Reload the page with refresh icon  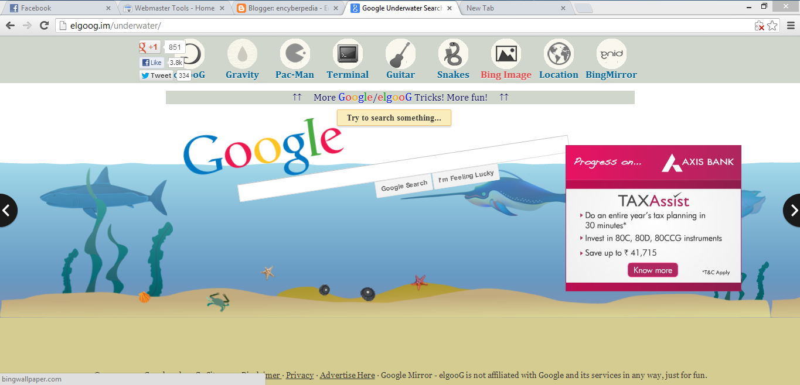(44, 25)
